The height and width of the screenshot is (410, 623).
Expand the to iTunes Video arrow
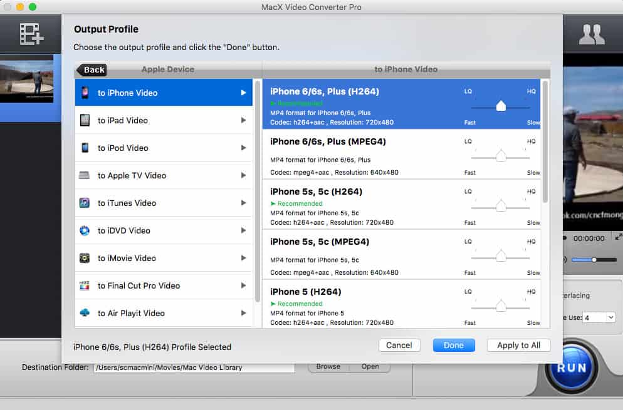pos(243,203)
